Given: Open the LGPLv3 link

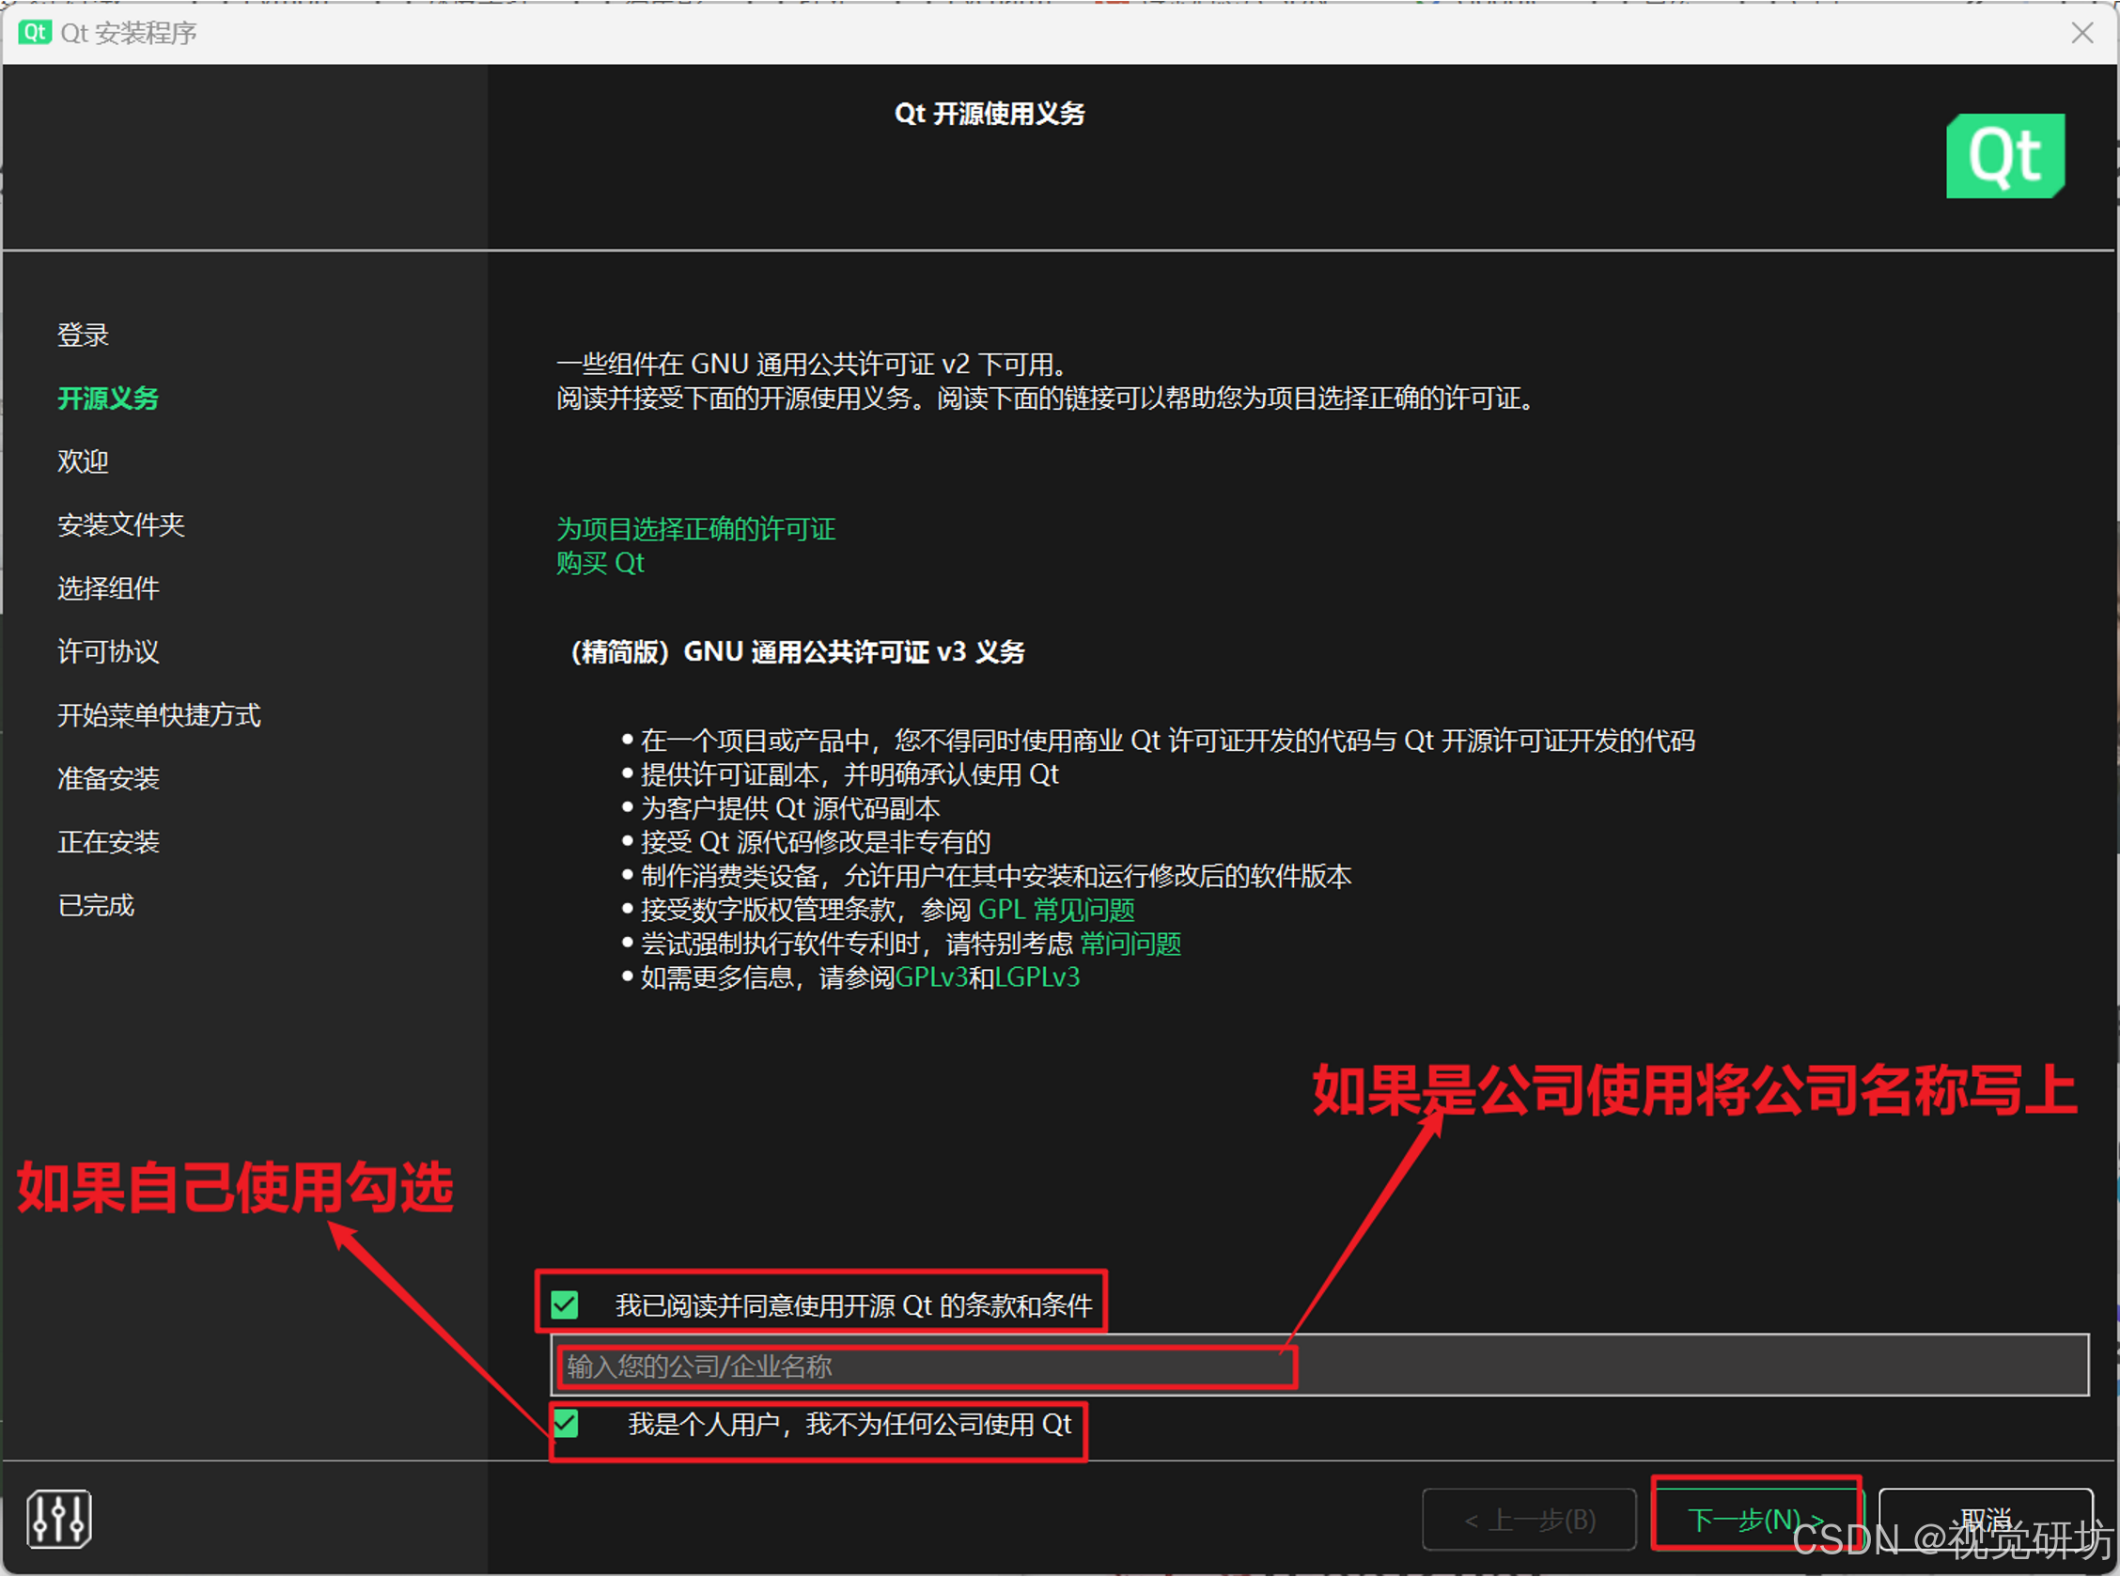Looking at the screenshot, I should [1037, 977].
